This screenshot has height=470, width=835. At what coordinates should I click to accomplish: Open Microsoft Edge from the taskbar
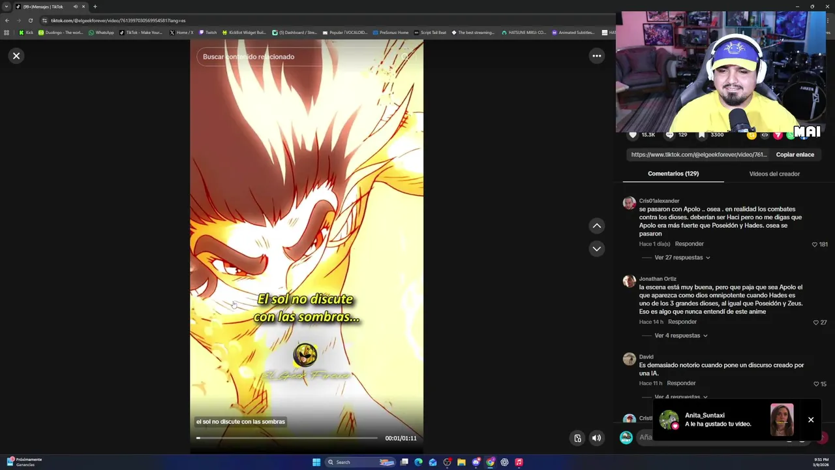pos(418,462)
